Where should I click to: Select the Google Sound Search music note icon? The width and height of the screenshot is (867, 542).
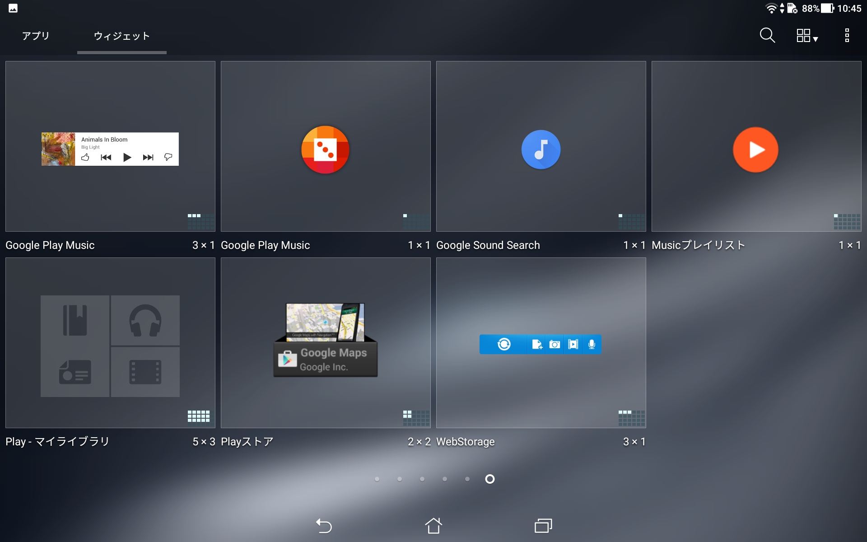[541, 150]
